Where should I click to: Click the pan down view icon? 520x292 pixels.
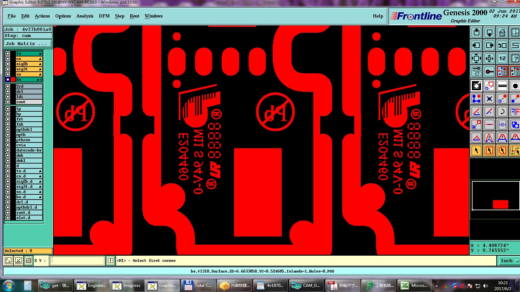coord(489,32)
